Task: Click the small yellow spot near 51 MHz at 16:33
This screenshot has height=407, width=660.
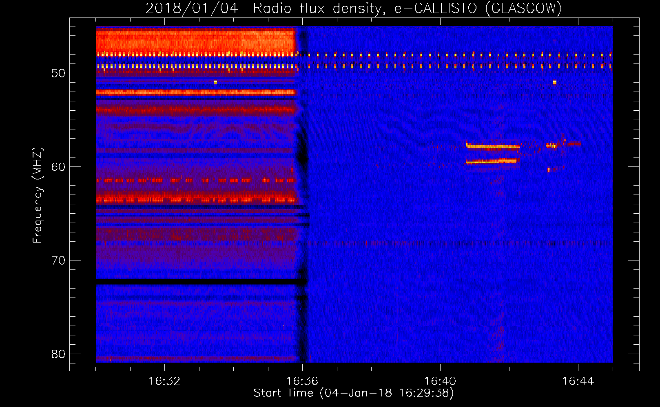Action: point(215,82)
